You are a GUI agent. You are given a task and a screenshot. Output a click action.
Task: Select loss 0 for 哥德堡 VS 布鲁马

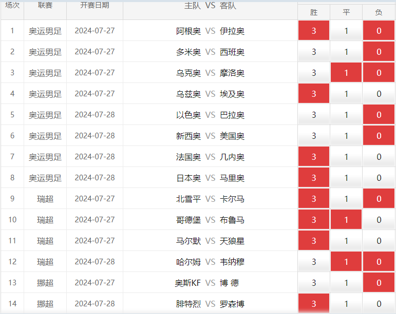(379, 220)
